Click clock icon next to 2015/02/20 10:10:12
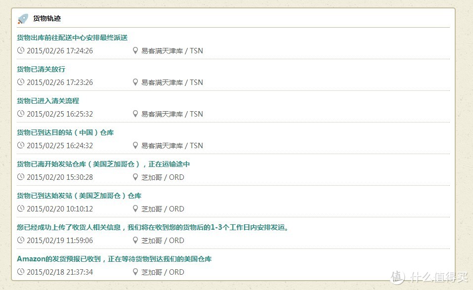This screenshot has height=290, width=473. 21,208
